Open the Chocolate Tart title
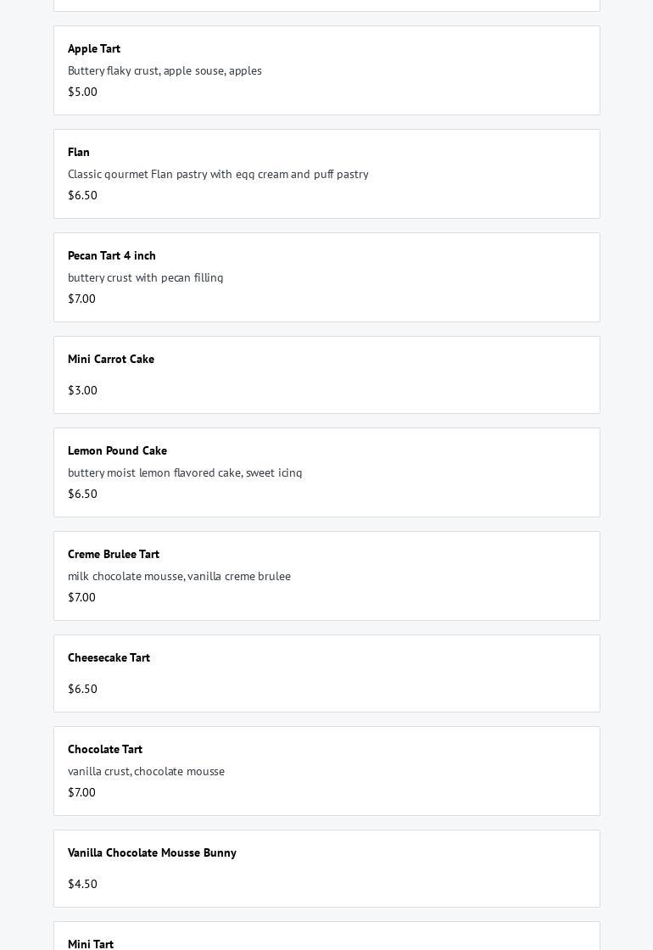This screenshot has height=950, width=653. coord(105,750)
